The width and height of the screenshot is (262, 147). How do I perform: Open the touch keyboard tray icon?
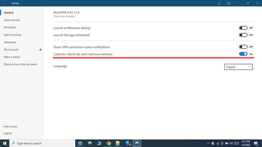[236, 143]
